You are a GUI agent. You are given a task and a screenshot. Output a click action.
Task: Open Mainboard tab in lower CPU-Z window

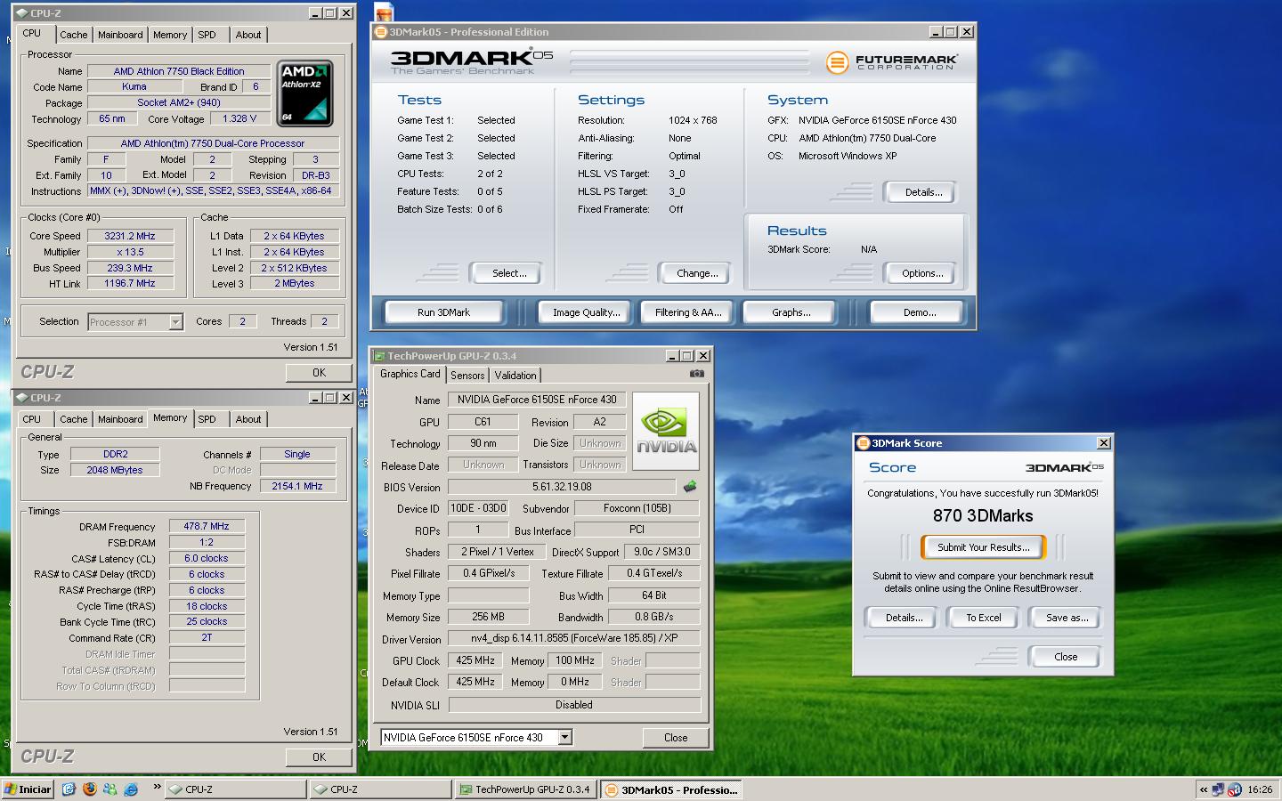coord(120,419)
